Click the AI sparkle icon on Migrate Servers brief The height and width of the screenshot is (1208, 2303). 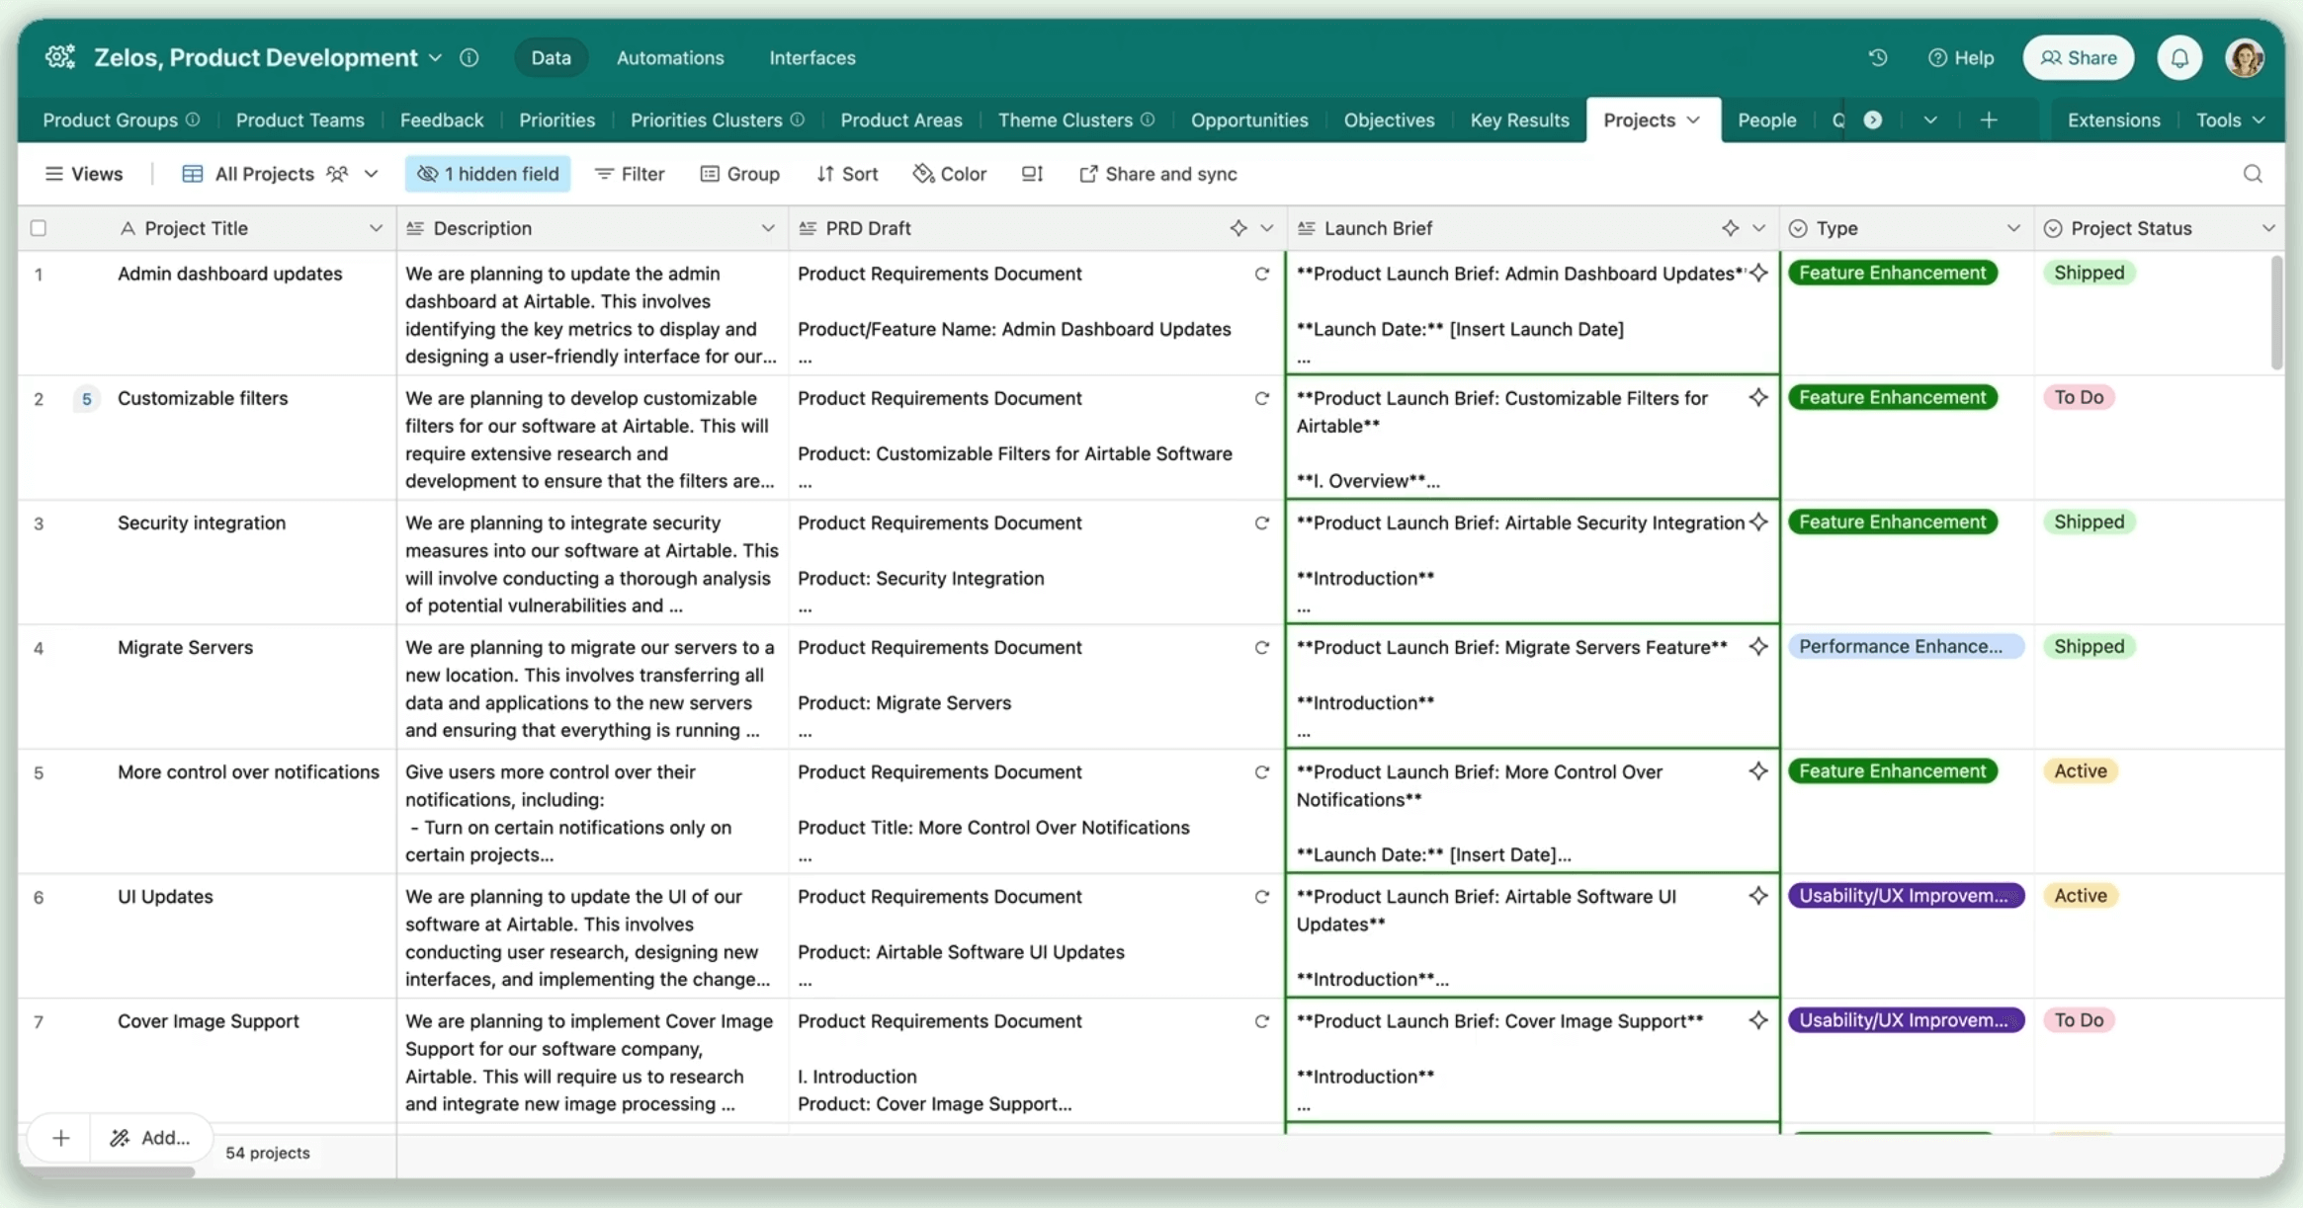pyautogui.click(x=1757, y=647)
